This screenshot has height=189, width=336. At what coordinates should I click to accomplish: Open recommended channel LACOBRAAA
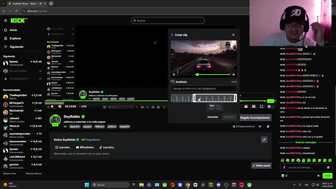coord(22,158)
